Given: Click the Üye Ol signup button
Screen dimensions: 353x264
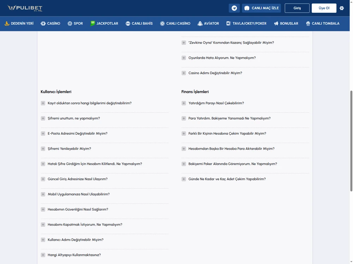Looking at the screenshot, I should (x=324, y=8).
